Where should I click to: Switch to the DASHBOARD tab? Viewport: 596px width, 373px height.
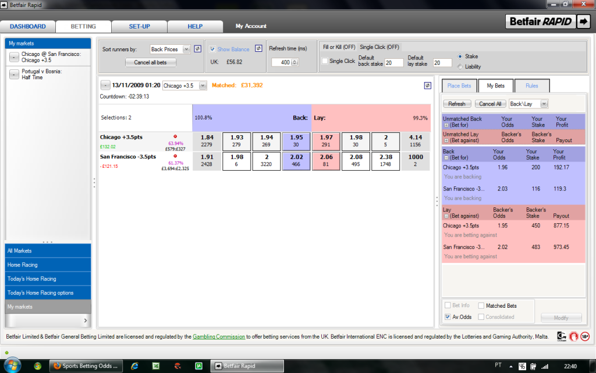(x=28, y=27)
